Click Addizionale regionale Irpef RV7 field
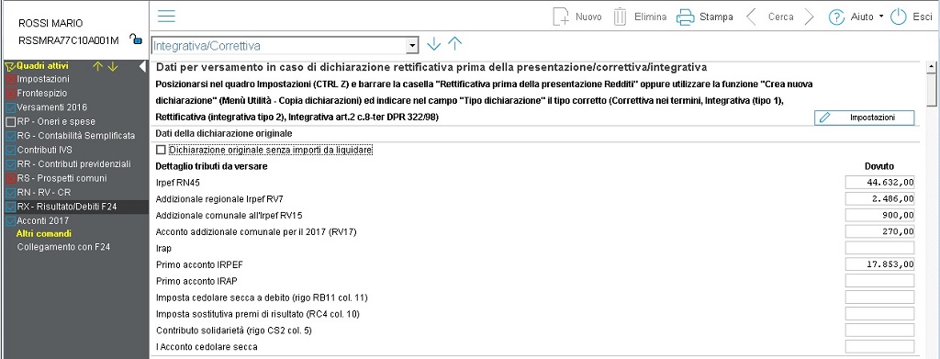Screen dimensions: 940x359 pos(879,198)
